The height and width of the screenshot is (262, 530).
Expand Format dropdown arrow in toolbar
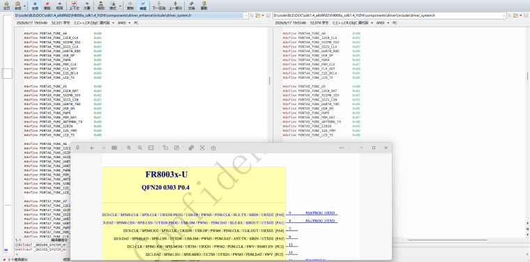[120, 6]
